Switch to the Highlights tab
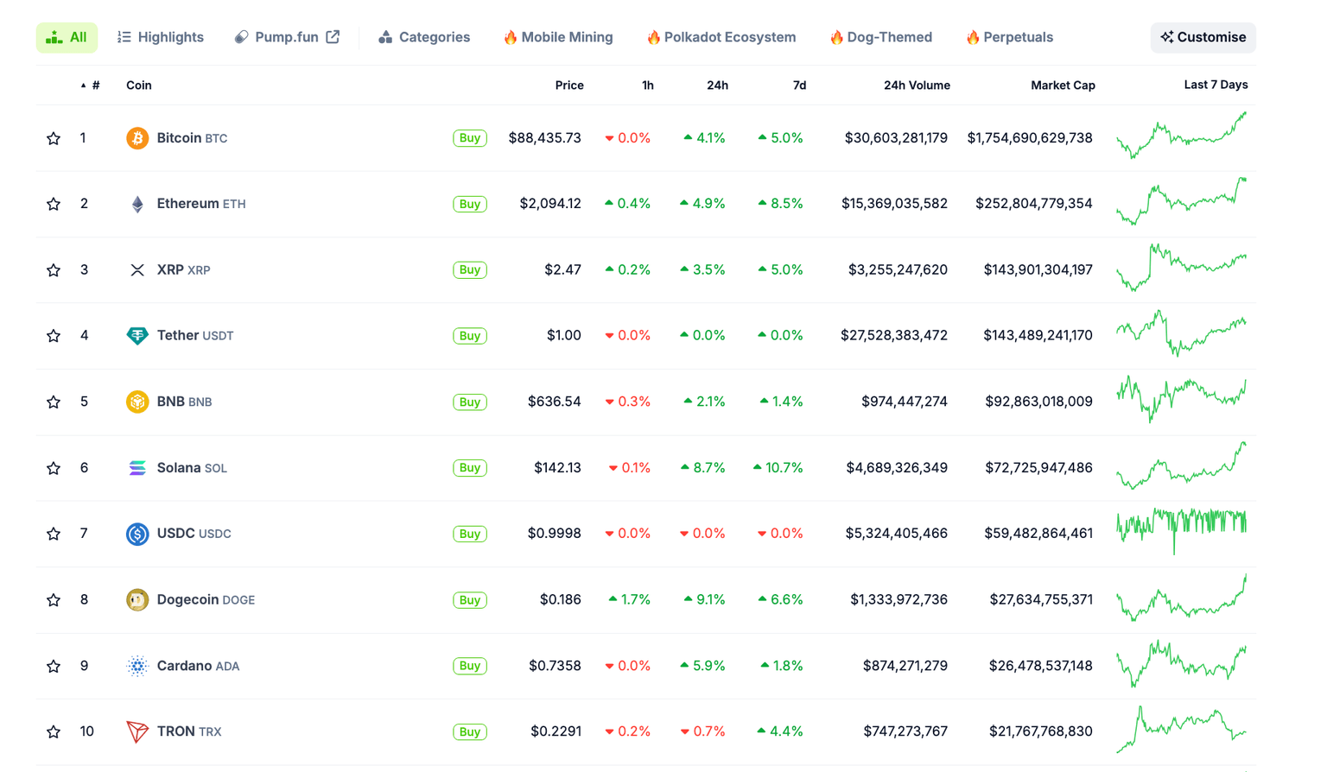The width and height of the screenshot is (1327, 772). point(161,37)
